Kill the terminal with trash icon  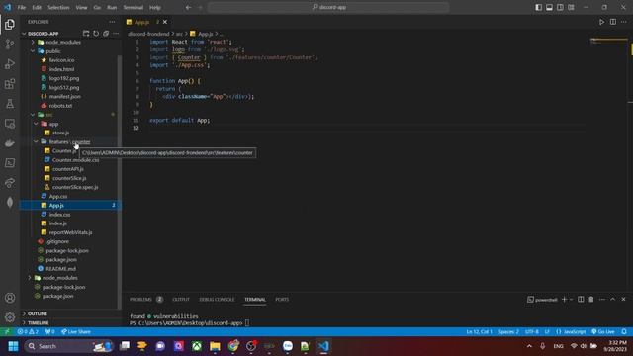[x=591, y=299]
